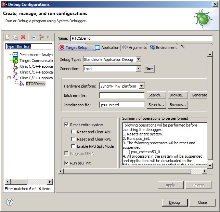Click Search button for Initialization file

pyautogui.click(x=156, y=105)
